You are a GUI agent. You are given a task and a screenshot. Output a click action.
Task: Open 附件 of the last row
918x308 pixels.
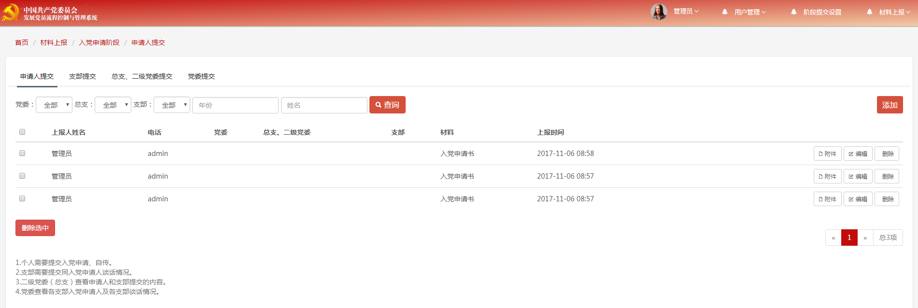tap(827, 199)
